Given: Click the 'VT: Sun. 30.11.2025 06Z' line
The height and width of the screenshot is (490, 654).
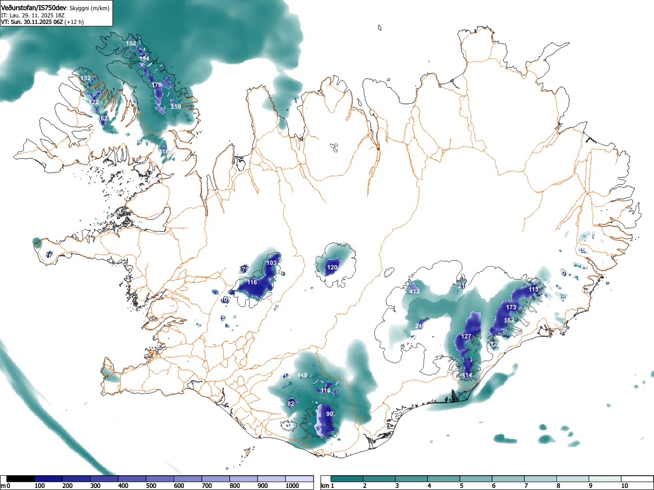Looking at the screenshot, I should point(32,22).
